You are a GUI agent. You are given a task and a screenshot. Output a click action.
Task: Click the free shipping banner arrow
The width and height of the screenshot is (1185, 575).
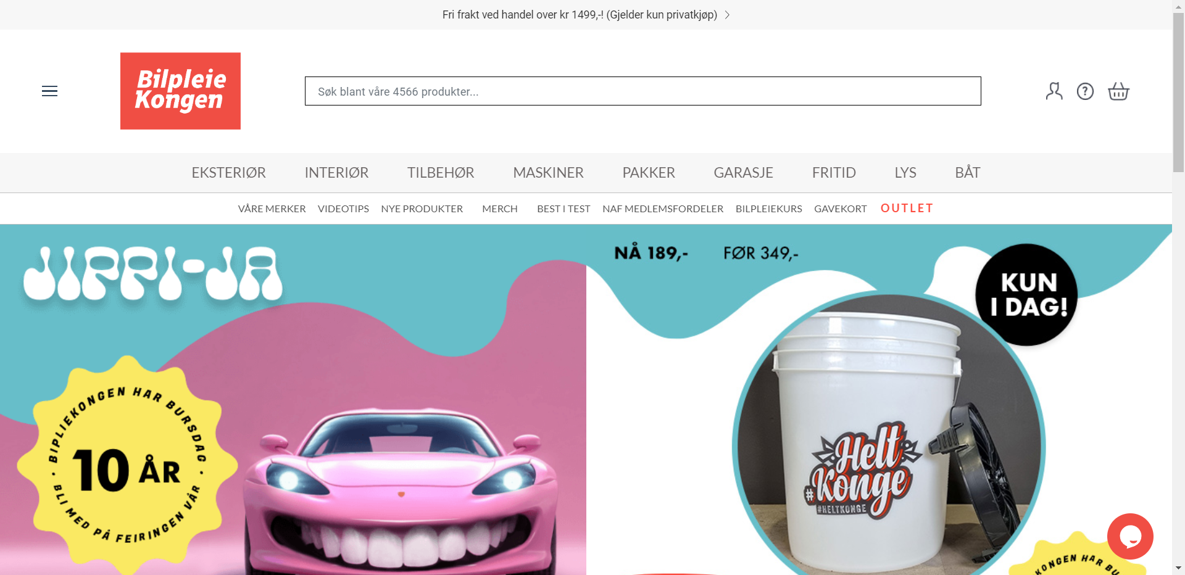tap(728, 15)
